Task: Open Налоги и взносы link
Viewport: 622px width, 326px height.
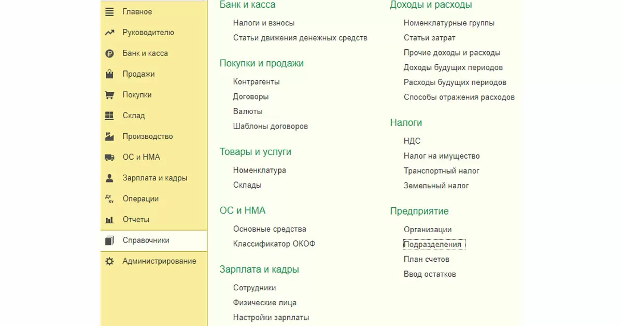Action: tap(264, 23)
